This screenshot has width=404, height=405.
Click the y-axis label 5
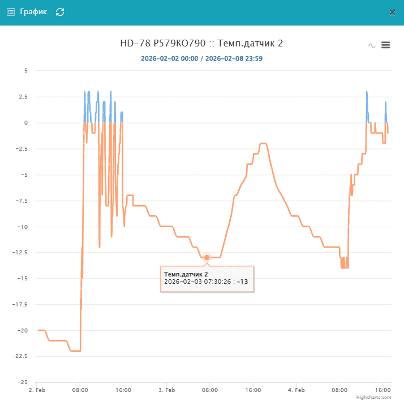click(x=25, y=71)
